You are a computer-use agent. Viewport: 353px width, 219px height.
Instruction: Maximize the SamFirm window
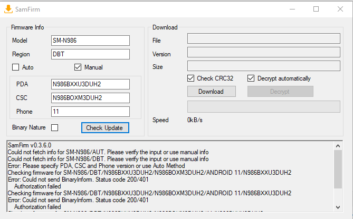click(x=316, y=9)
